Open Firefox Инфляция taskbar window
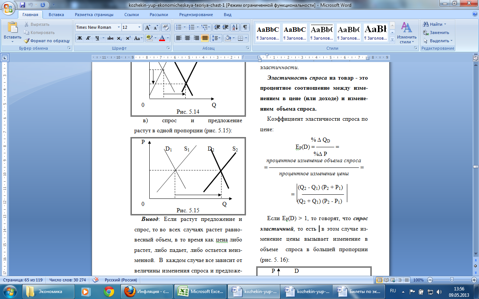Image resolution: width=479 pixels, height=299 pixels. click(x=148, y=291)
